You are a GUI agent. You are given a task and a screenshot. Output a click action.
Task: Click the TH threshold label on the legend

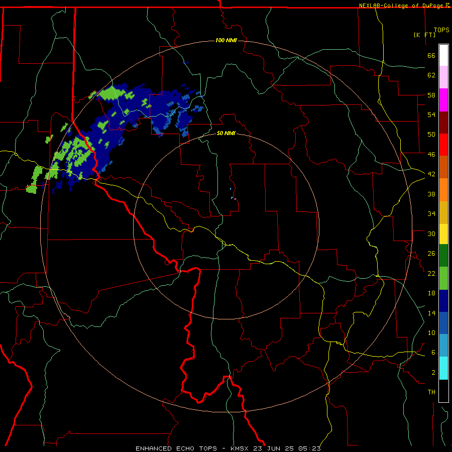click(431, 392)
